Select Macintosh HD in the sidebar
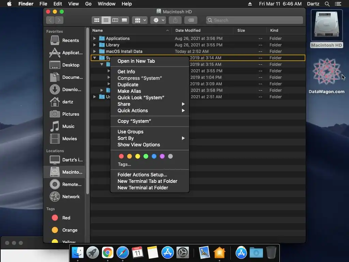349x262 pixels. pyautogui.click(x=64, y=172)
